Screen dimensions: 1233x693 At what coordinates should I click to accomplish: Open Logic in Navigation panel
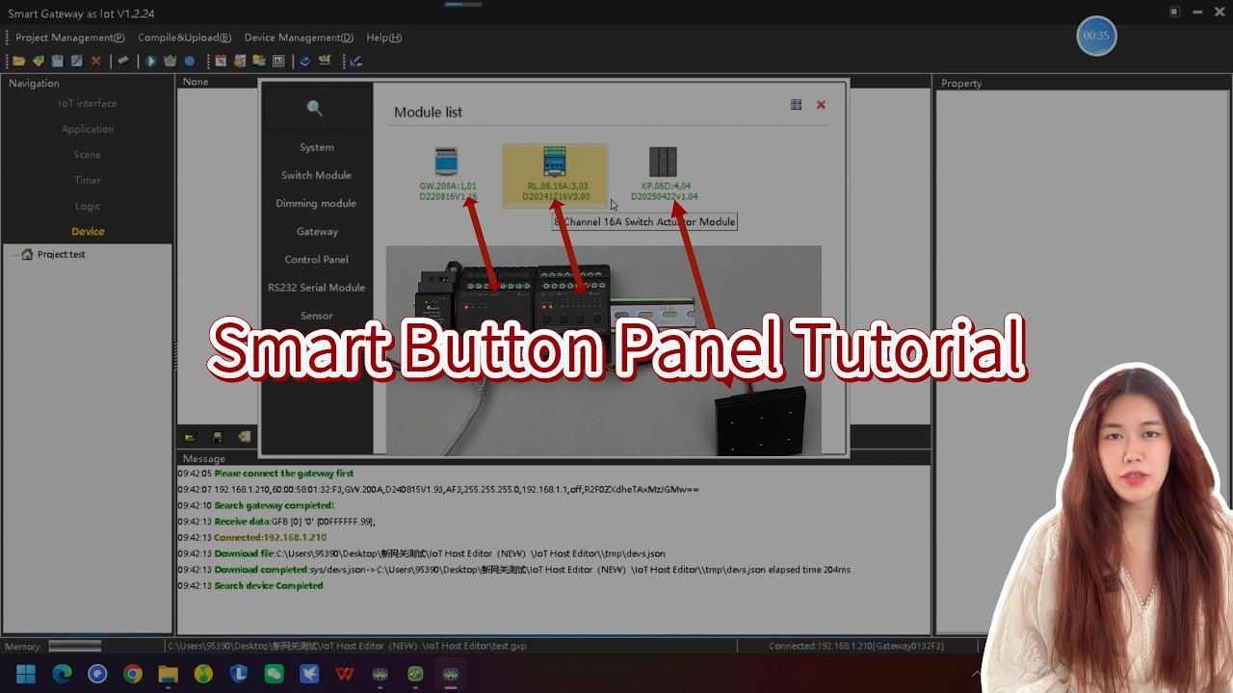click(88, 206)
